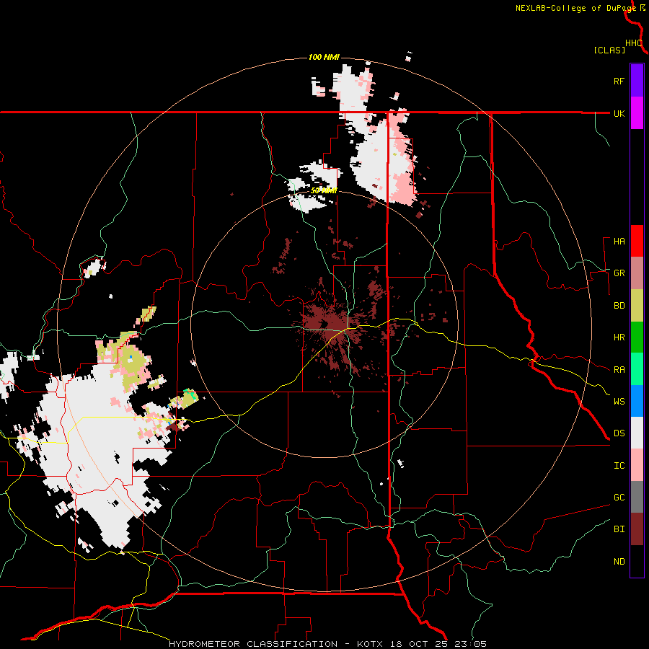Click the [CLAS] legend header
This screenshot has height=649, width=649.
[609, 50]
